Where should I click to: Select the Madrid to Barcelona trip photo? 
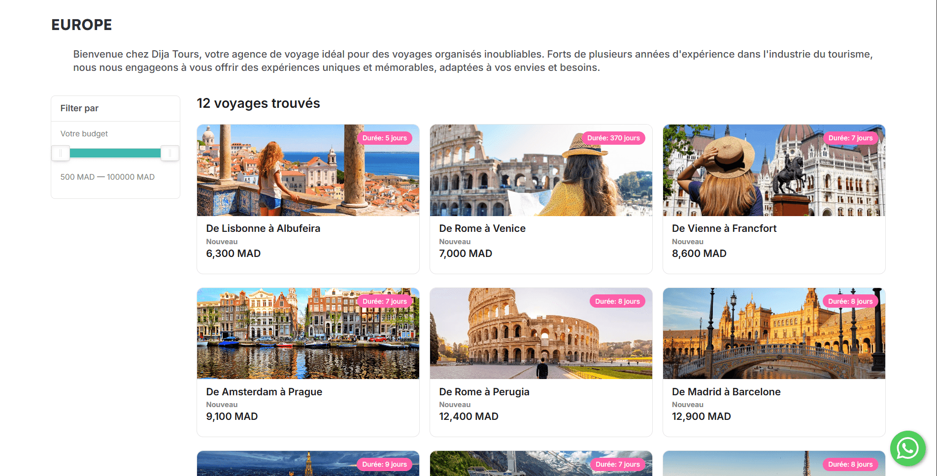[x=773, y=333]
